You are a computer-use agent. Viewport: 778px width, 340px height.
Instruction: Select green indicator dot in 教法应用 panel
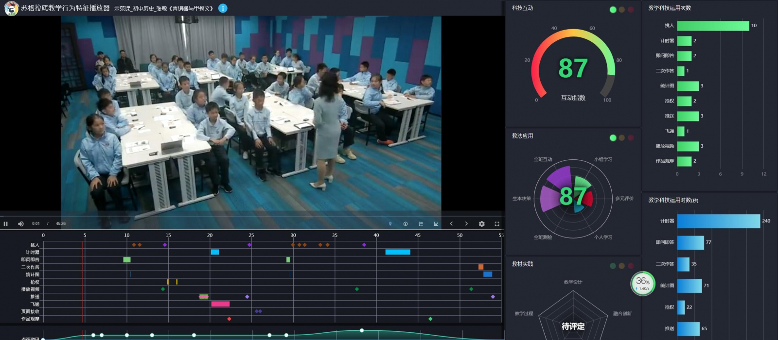(x=613, y=138)
